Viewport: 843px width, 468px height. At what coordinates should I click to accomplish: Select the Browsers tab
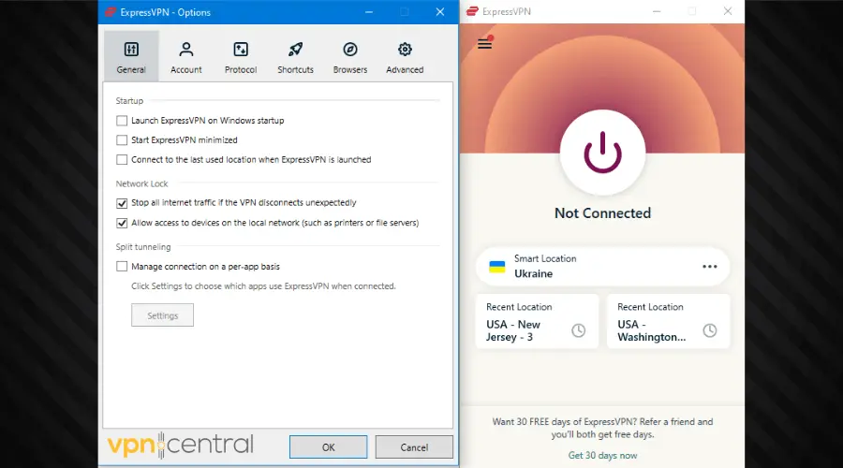point(350,56)
